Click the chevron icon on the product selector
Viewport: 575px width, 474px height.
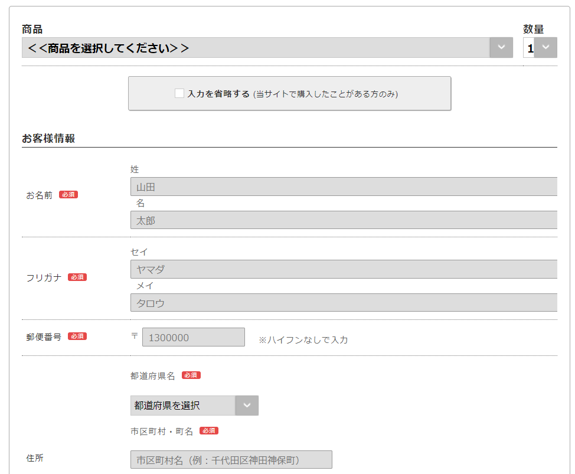click(501, 47)
